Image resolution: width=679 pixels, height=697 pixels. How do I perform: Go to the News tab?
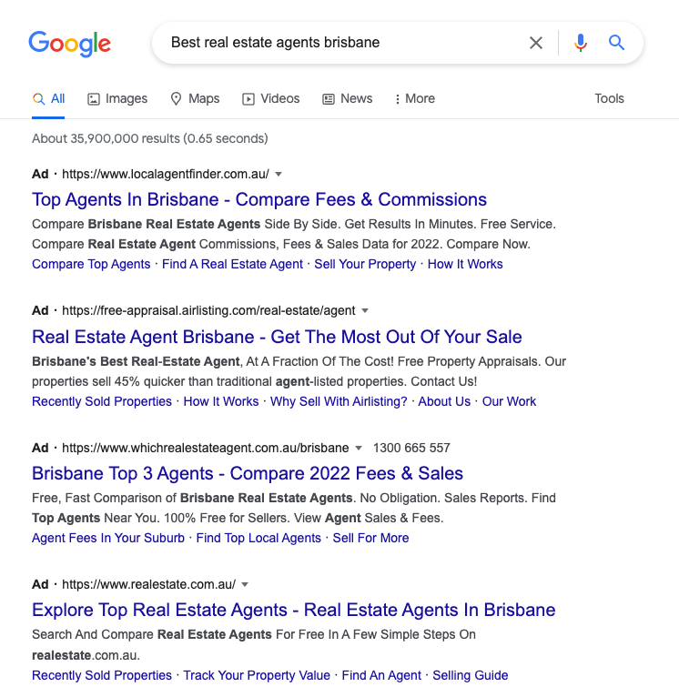[348, 98]
